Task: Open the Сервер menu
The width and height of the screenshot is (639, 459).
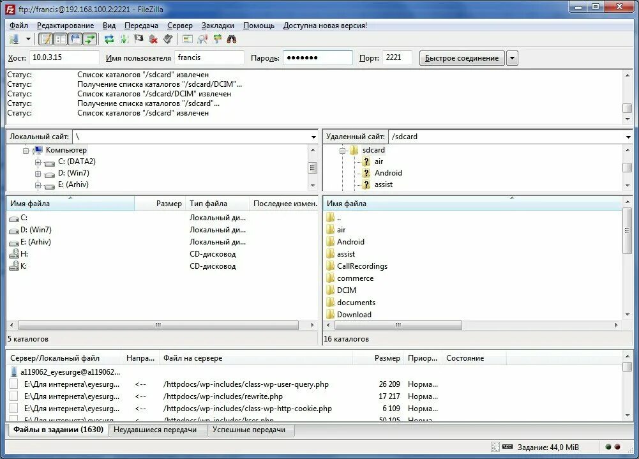Action: click(x=180, y=26)
